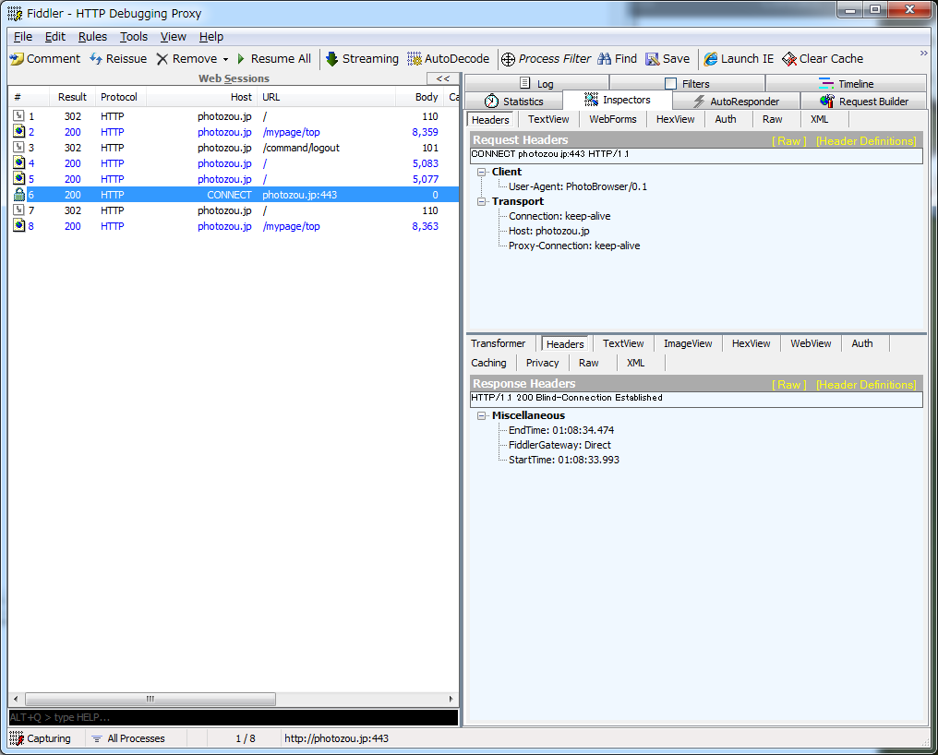This screenshot has height=755, width=938.
Task: Click the User-Agent: PhotoBrowser/0.1 header
Action: (x=578, y=186)
